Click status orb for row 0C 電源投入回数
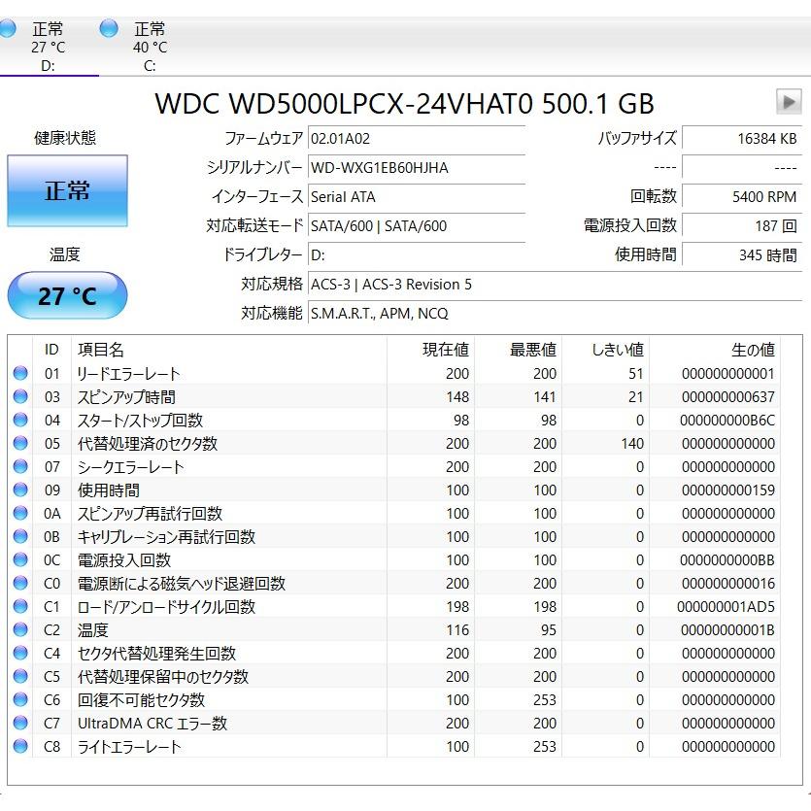The height and width of the screenshot is (811, 811). tap(20, 559)
